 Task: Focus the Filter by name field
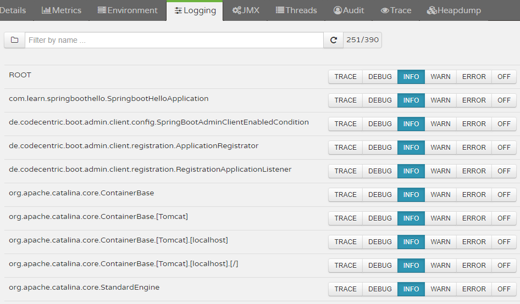(174, 40)
